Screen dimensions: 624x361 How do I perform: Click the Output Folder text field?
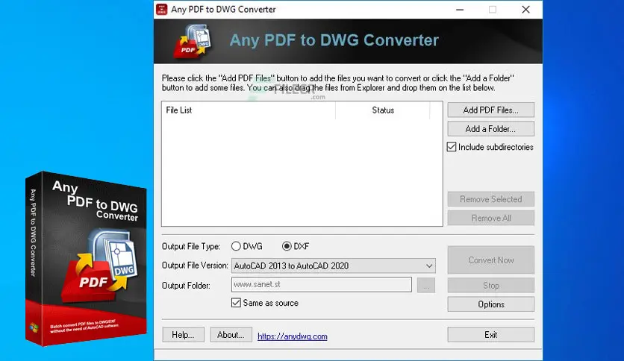pos(321,285)
